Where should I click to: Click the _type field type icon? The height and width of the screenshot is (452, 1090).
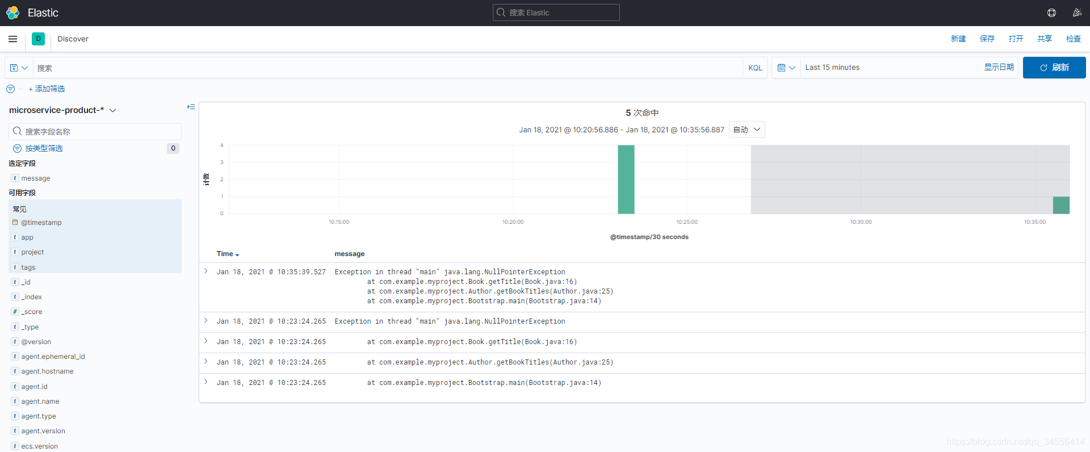[15, 327]
